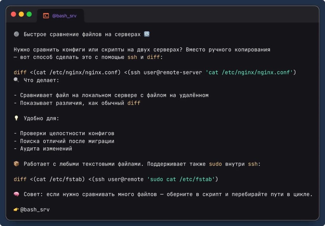Open the @bash_srv link at the bottom
The height and width of the screenshot is (226, 325).
tap(35, 210)
